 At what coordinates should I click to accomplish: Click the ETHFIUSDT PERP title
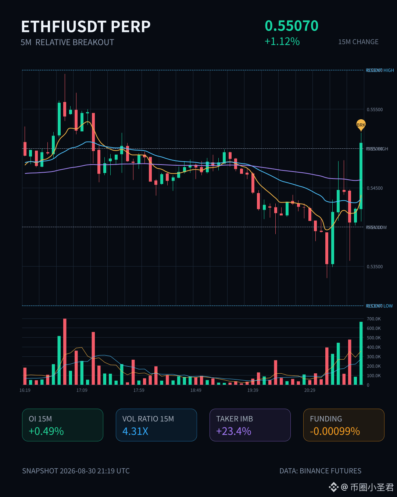click(x=86, y=27)
